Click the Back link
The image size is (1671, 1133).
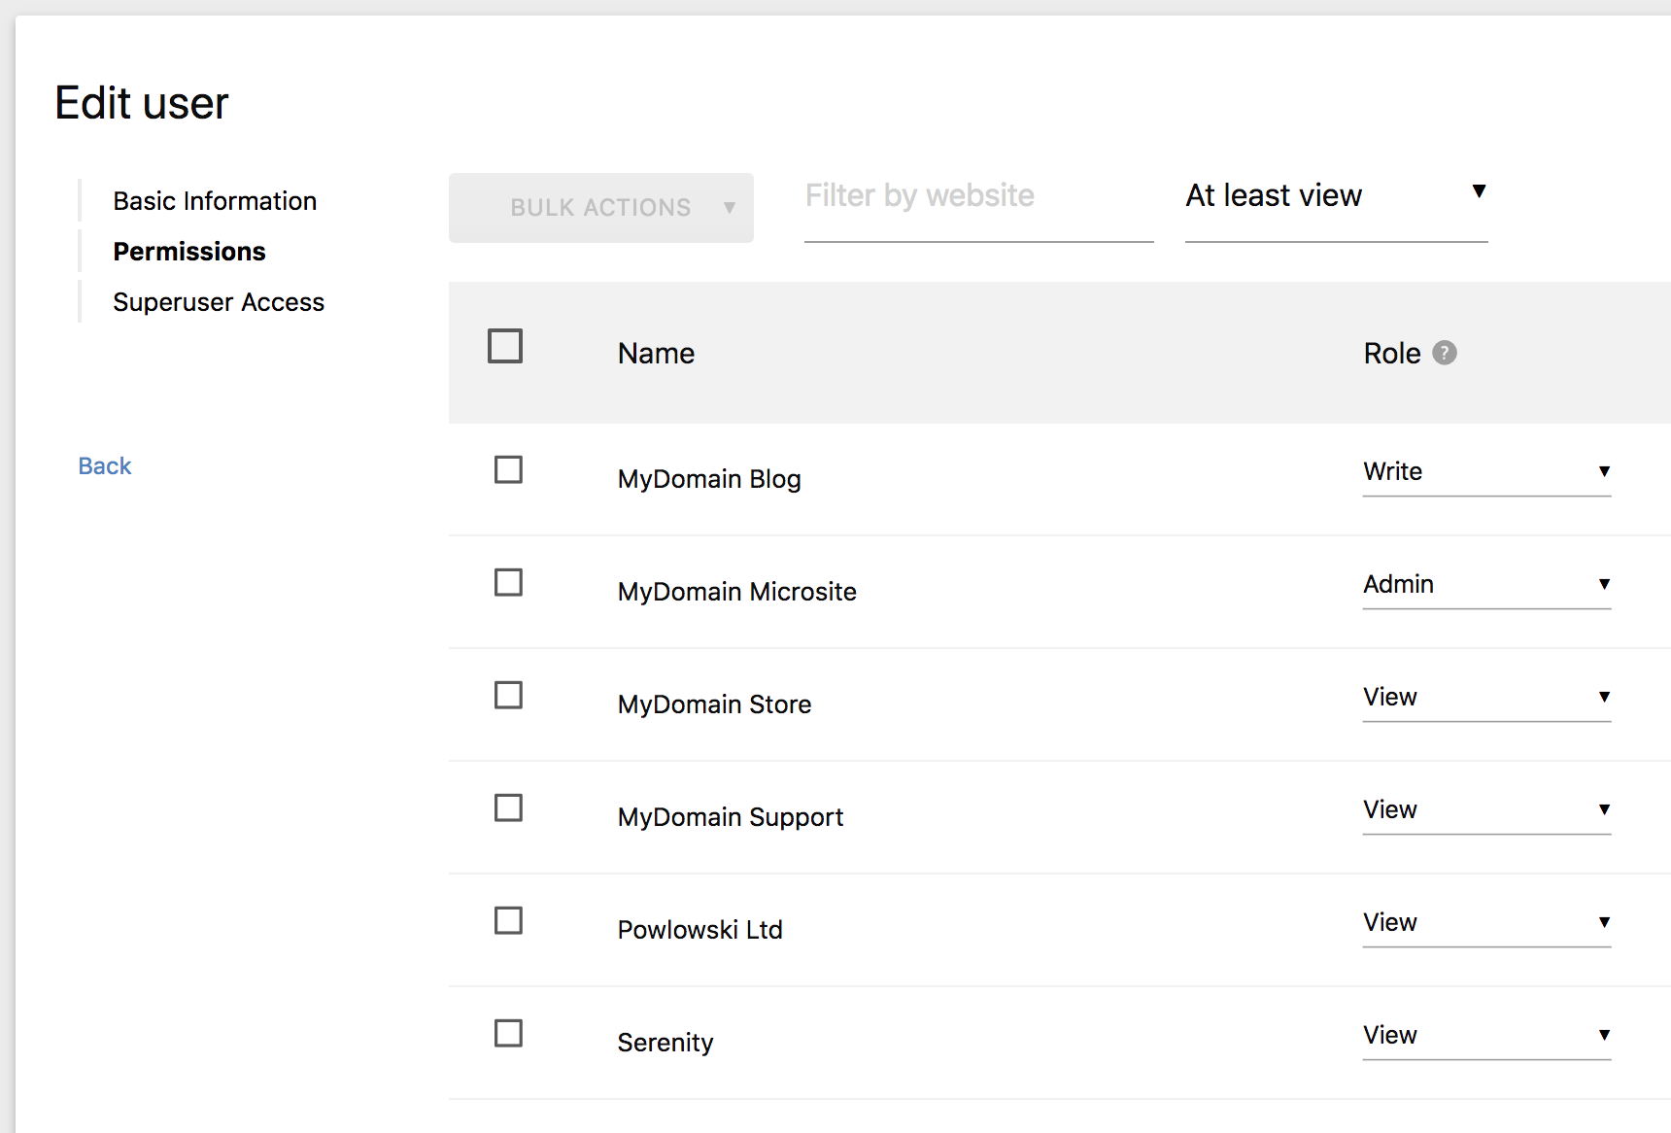click(104, 465)
